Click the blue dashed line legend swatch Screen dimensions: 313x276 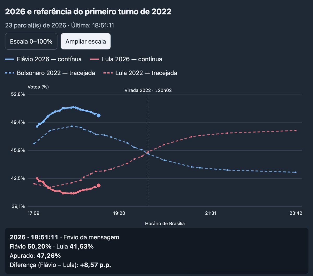click(9, 73)
